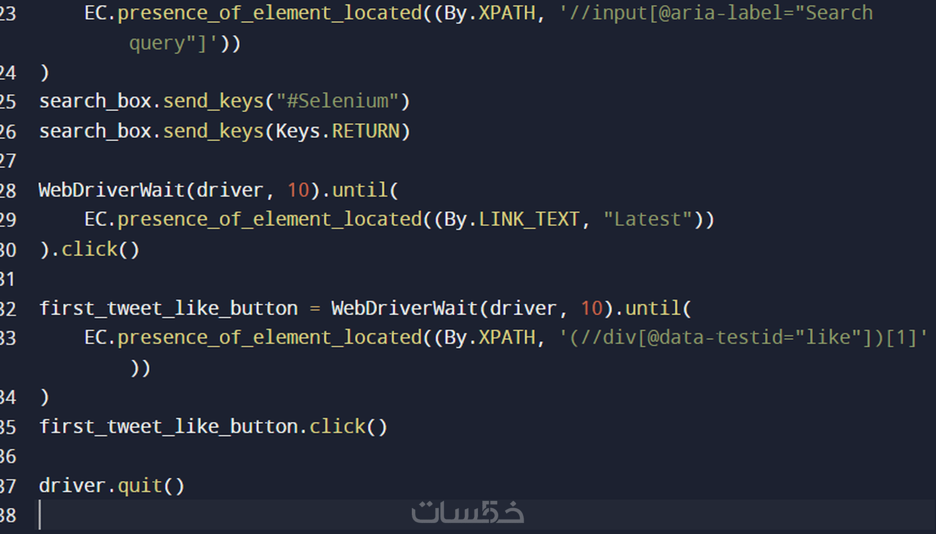Click the aria-label="Search XPath string on line 23
Viewport: 936px width, 534px height.
tap(716, 13)
